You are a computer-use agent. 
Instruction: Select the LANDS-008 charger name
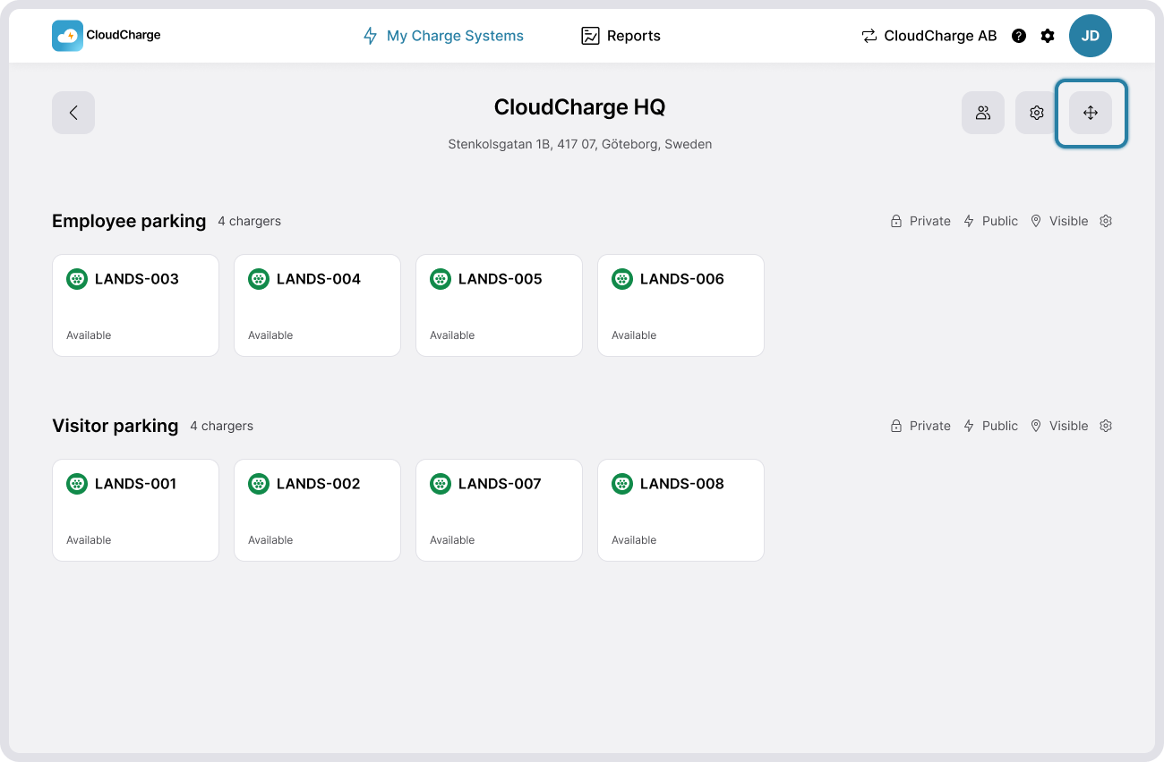pos(682,484)
